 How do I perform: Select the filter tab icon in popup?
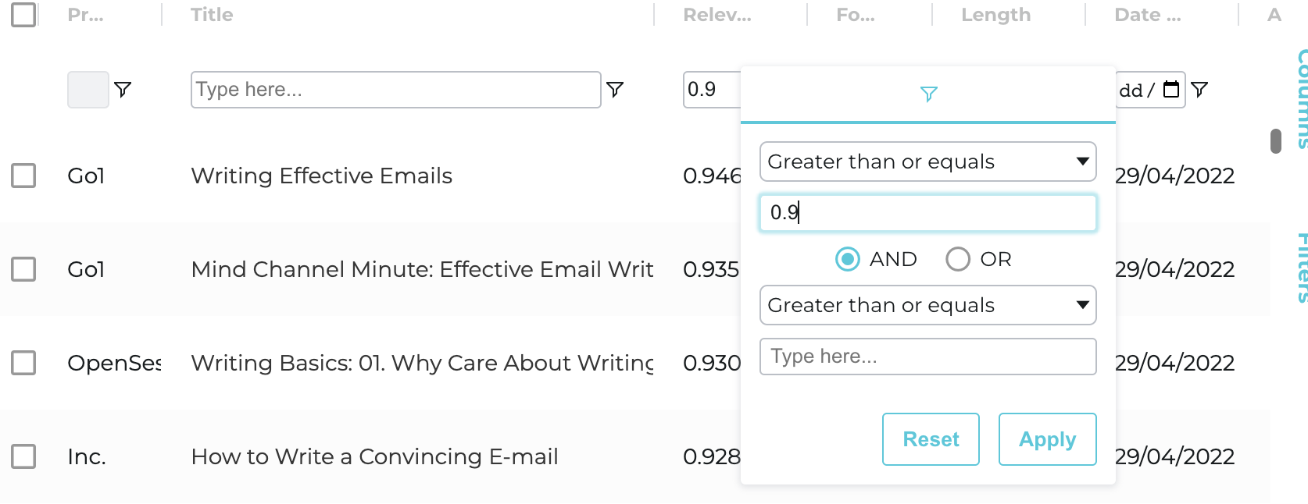tap(928, 94)
